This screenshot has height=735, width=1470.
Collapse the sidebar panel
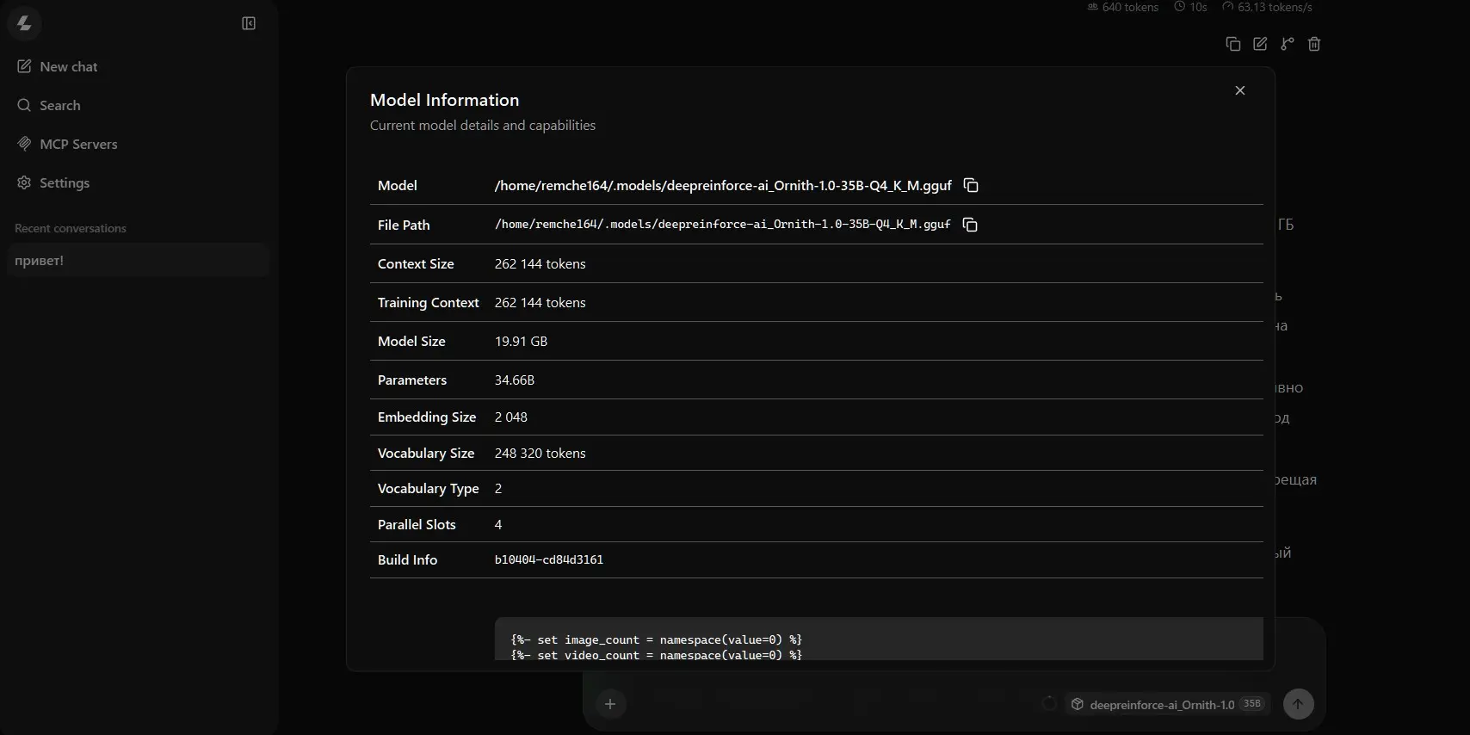[x=249, y=23]
